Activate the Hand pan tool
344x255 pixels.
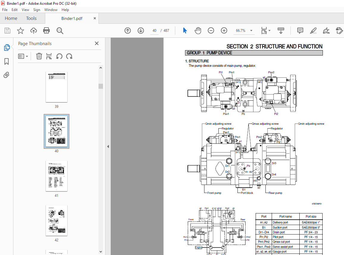(x=198, y=31)
